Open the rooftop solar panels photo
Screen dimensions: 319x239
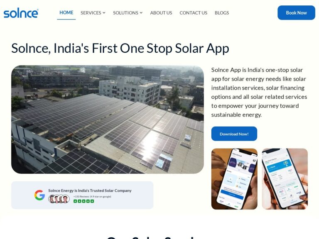(108, 119)
